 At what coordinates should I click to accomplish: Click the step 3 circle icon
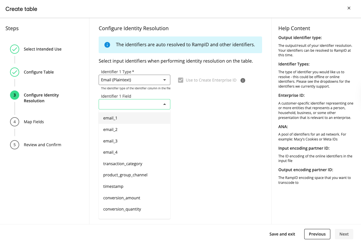pos(15,95)
